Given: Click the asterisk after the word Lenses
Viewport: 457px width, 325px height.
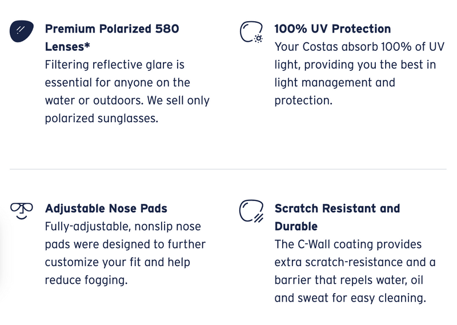Looking at the screenshot, I should [x=87, y=46].
